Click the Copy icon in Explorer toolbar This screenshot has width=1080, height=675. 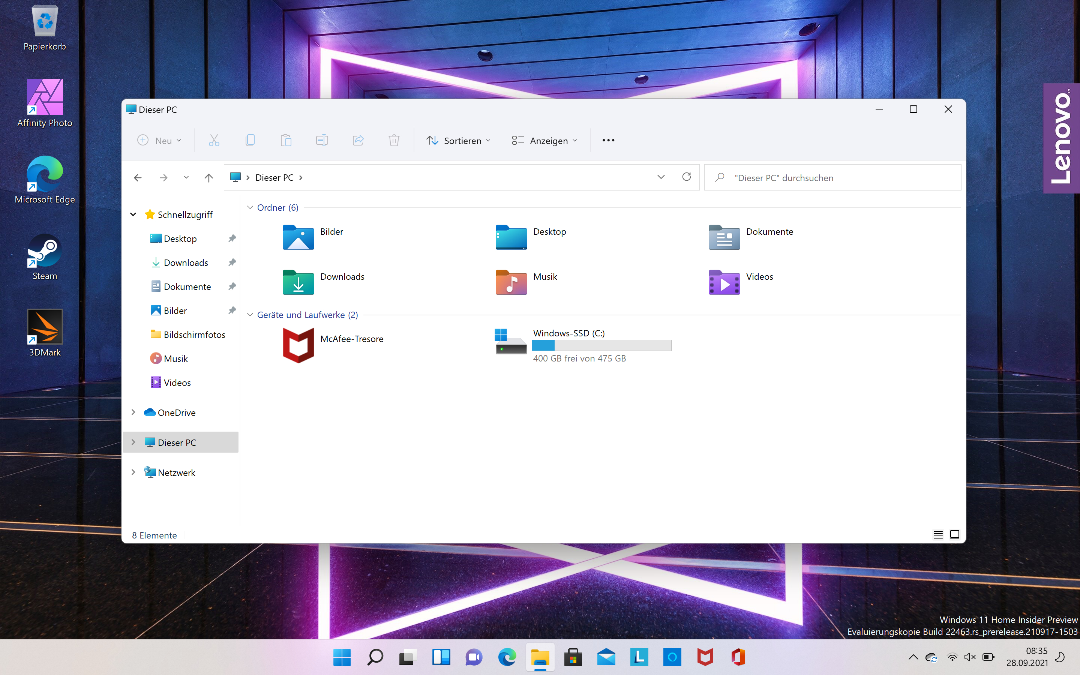tap(250, 141)
